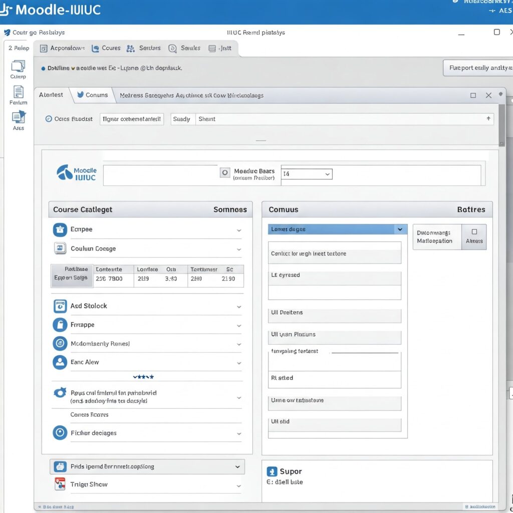Click the Redlbae Epoen Saige row header
The image size is (513, 513).
click(x=72, y=276)
